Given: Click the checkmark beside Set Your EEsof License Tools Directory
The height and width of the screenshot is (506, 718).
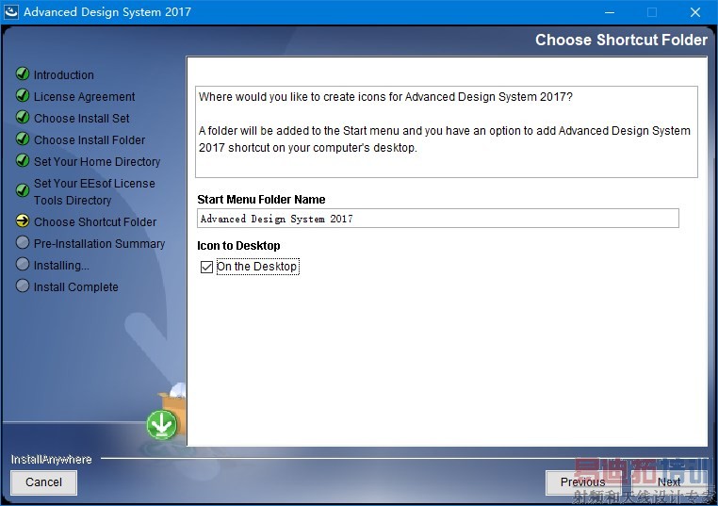Looking at the screenshot, I should 23,190.
